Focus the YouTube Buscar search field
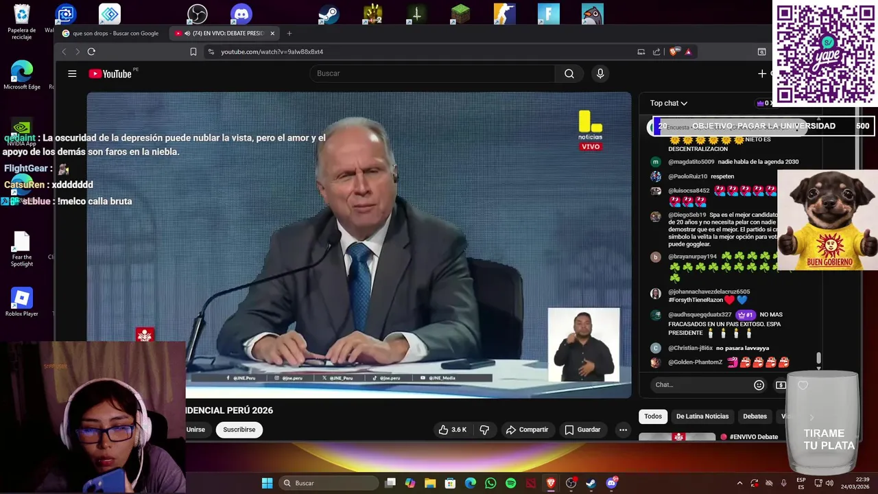The image size is (878, 494). (432, 73)
